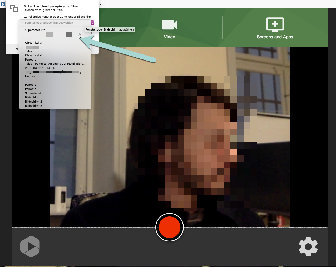Select the 'Ohne Titel 3' window
Image resolution: width=336 pixels, height=267 pixels.
(x=33, y=43)
